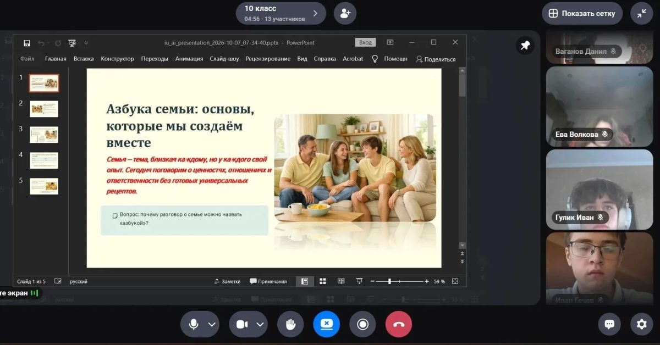The width and height of the screenshot is (660, 345).
Task: Select the Конструктор tab
Action: pyautogui.click(x=117, y=59)
